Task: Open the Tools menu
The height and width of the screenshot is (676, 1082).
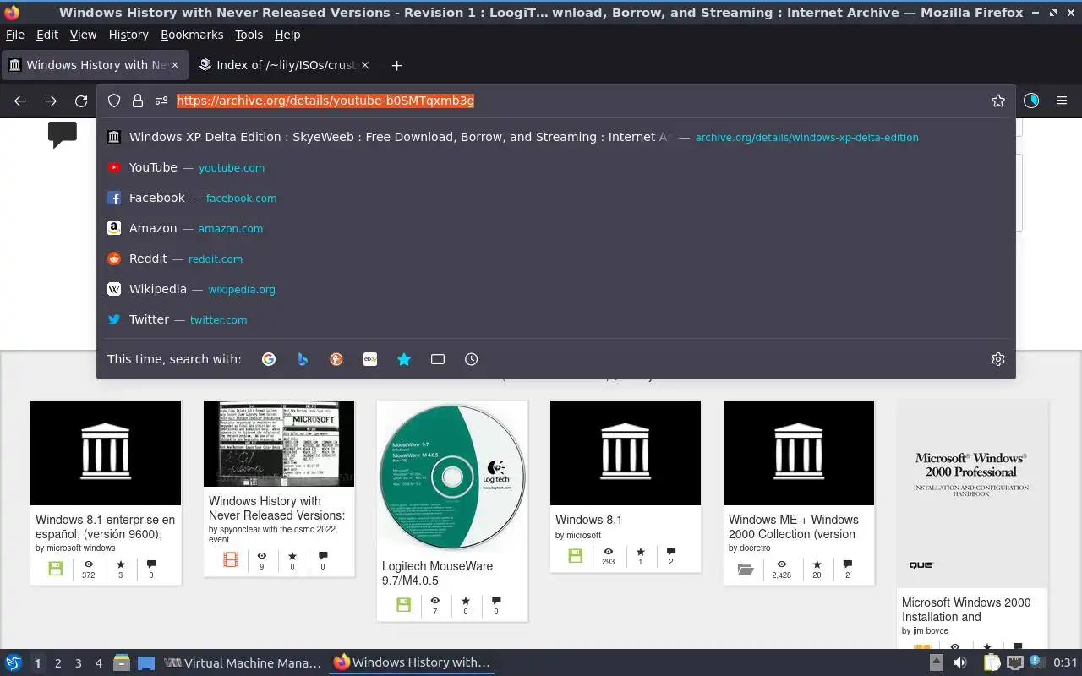Action: click(x=249, y=35)
